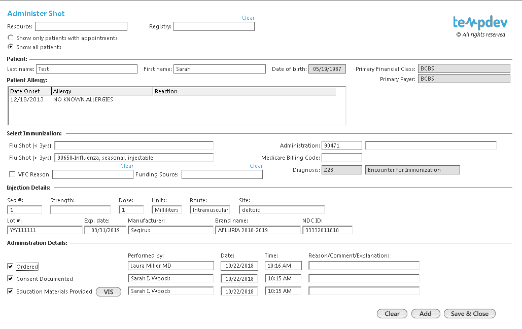522x329 pixels.
Task: Select Show only patients with appointments
Action: [11, 38]
